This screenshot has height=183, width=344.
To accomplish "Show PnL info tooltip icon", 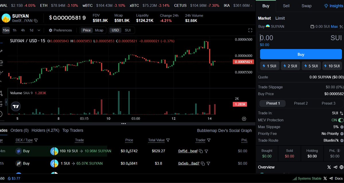I will (339, 151).
